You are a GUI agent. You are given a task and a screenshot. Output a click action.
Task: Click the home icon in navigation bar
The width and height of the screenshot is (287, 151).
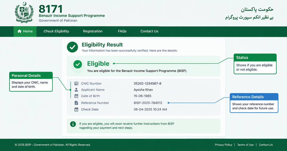click(19, 31)
